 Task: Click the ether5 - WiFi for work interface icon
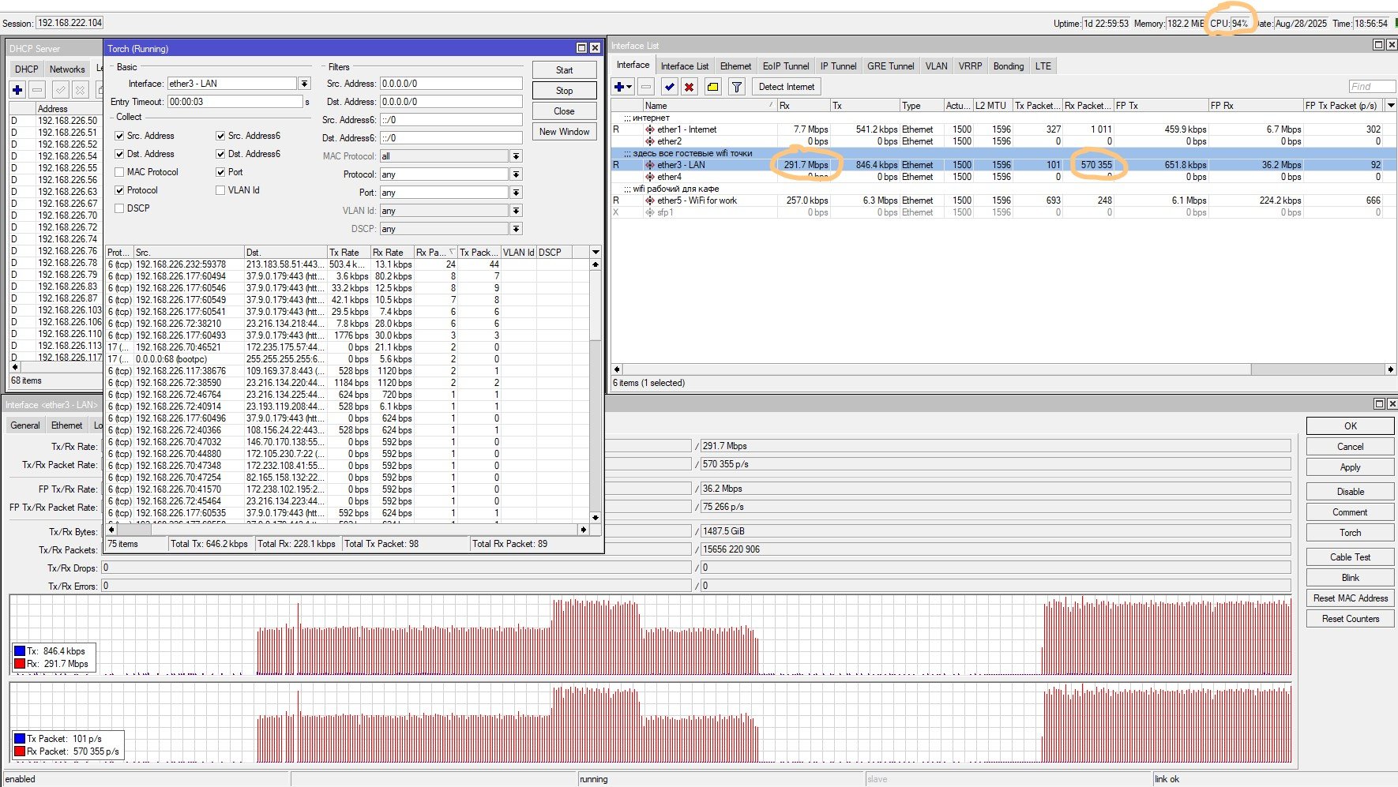[x=650, y=200]
